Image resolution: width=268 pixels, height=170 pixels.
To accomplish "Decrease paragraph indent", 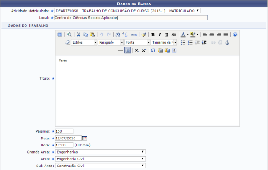I will pos(197,42).
